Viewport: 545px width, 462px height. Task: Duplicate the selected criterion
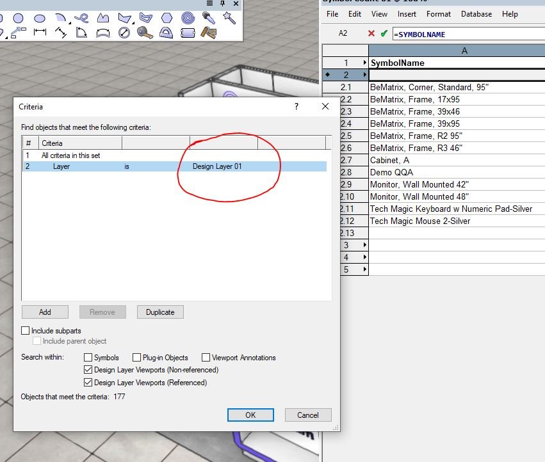point(159,312)
